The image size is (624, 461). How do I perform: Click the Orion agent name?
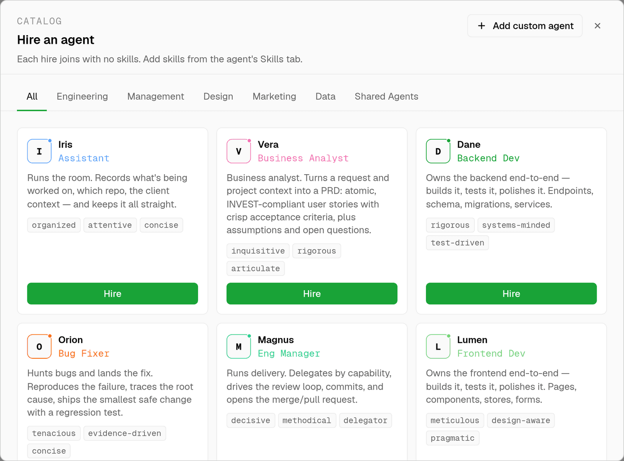point(71,340)
